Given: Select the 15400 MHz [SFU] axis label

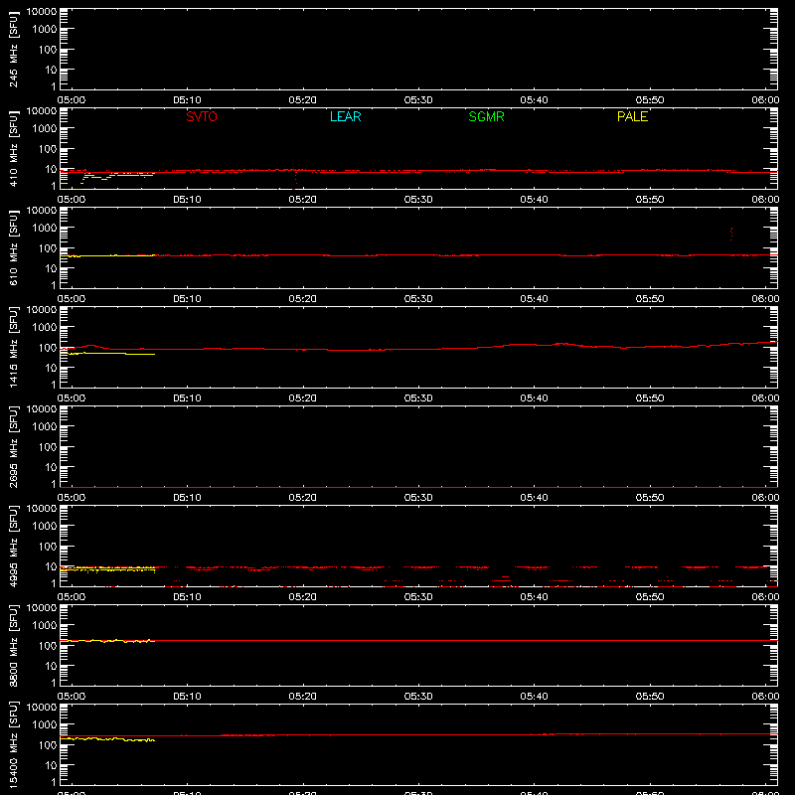Looking at the screenshot, I should coord(13,744).
